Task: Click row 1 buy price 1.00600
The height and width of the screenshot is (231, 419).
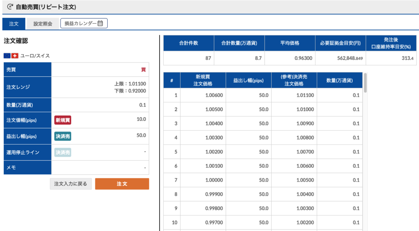Action: 214,95
